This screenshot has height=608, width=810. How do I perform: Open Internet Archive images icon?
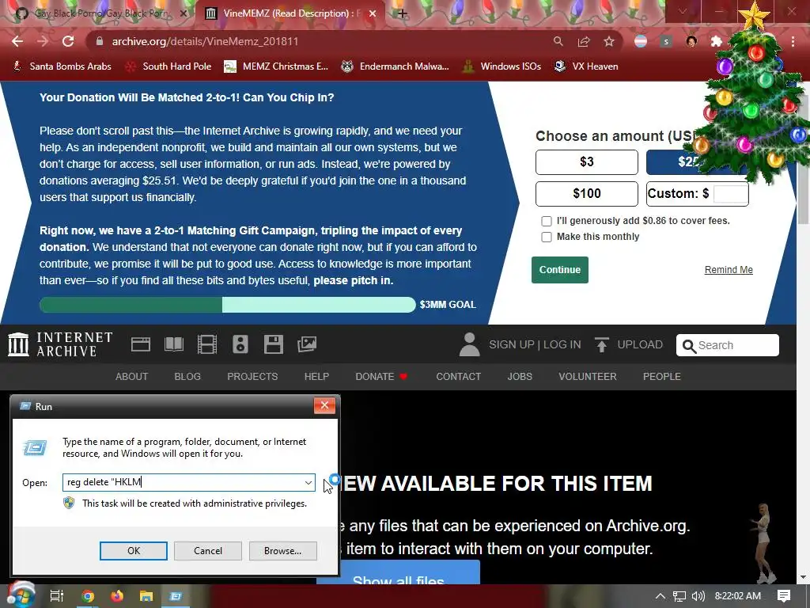tap(307, 344)
